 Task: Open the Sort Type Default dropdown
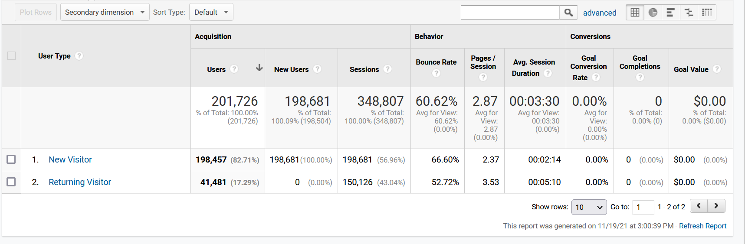[x=211, y=12]
